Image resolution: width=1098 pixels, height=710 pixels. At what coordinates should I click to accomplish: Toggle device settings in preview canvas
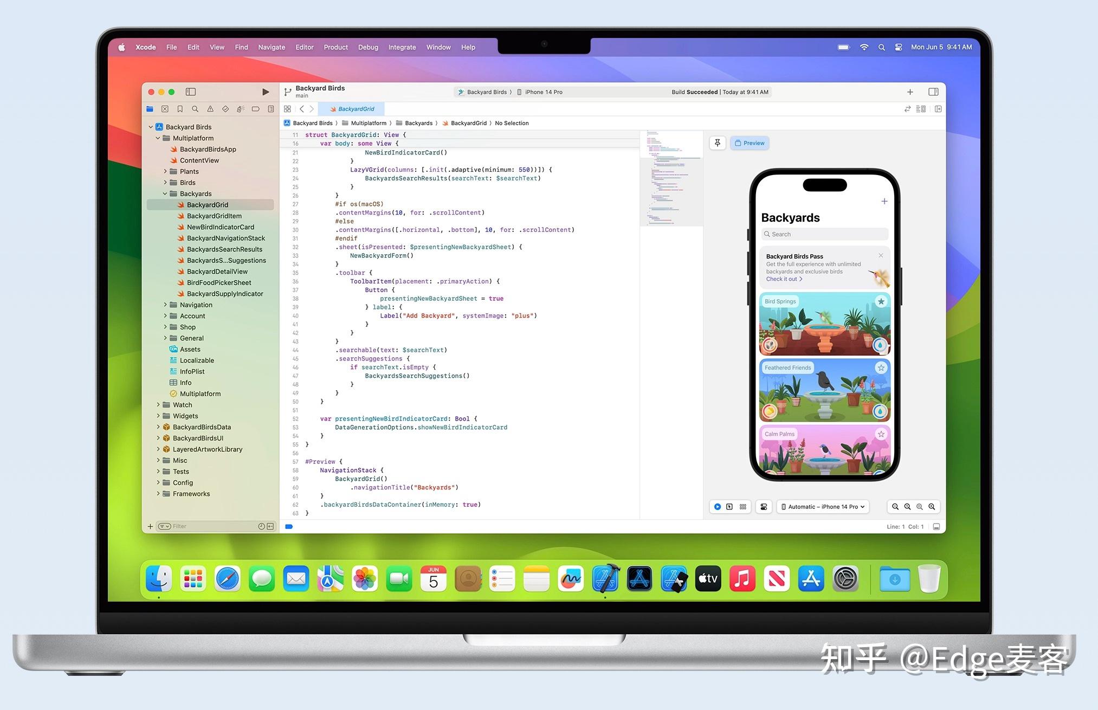click(x=764, y=506)
